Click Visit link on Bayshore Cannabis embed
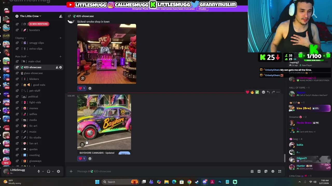This screenshot has width=332, height=186. pyautogui.click(x=124, y=153)
